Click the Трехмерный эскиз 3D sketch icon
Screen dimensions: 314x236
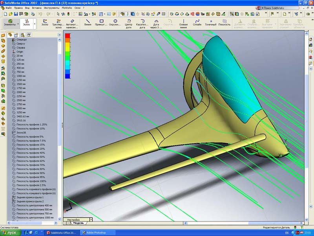click(x=58, y=23)
